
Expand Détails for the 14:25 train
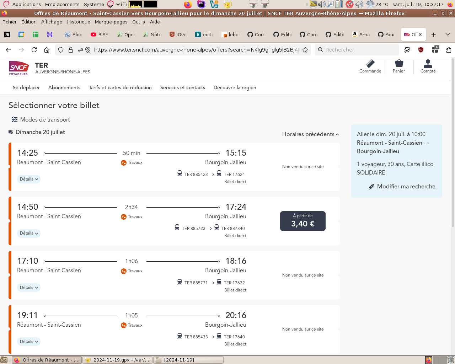coord(29,179)
